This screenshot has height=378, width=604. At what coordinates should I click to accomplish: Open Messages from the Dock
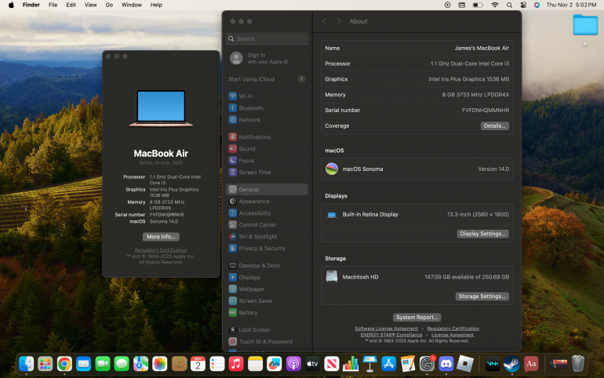tap(122, 364)
